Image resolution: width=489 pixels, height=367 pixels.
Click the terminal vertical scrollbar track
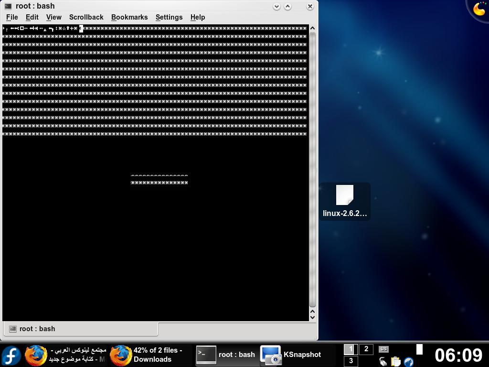point(312,170)
